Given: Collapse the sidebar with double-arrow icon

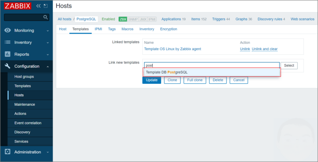Looking at the screenshot, I should (x=39, y=6).
